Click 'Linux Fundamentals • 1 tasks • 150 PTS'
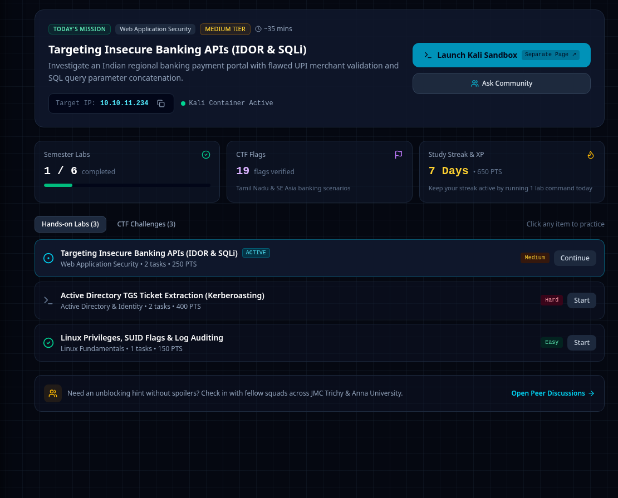Viewport: 618px width, 498px height. point(121,349)
